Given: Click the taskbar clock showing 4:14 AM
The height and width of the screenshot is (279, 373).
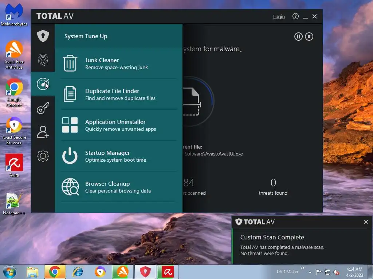Looking at the screenshot, I should pos(354,272).
